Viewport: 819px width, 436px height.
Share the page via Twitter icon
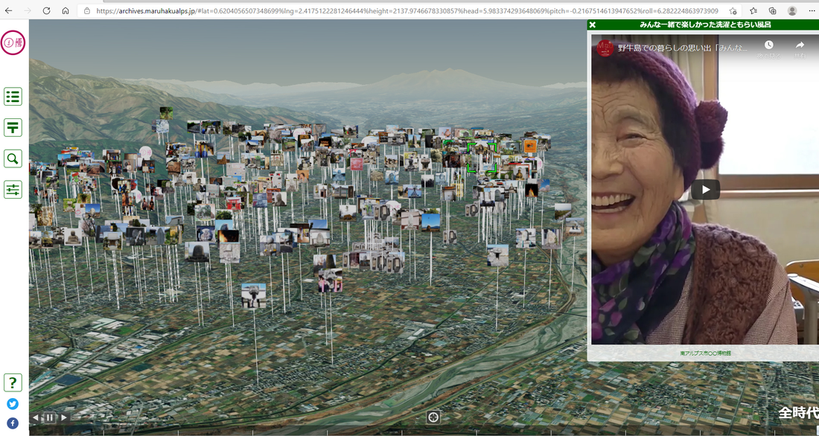(x=13, y=404)
